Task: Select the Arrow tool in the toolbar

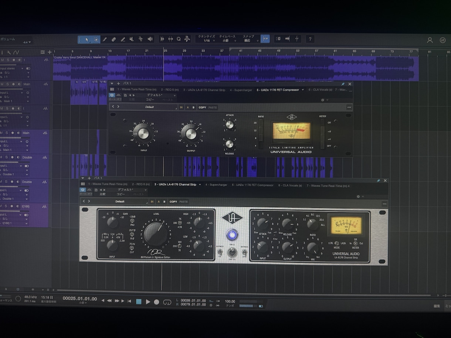Action: (x=87, y=39)
